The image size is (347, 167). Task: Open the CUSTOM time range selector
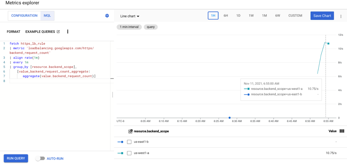click(295, 16)
